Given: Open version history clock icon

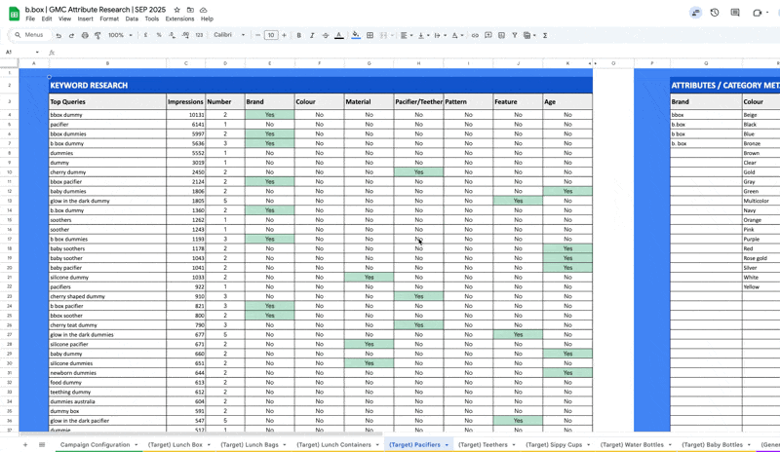Looking at the screenshot, I should (x=715, y=13).
